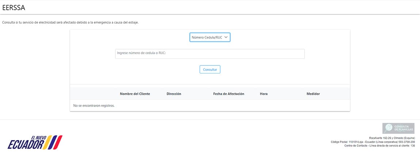Click the Rocafuerte 162-26 address line
This screenshot has width=420, height=152.
(x=392, y=138)
